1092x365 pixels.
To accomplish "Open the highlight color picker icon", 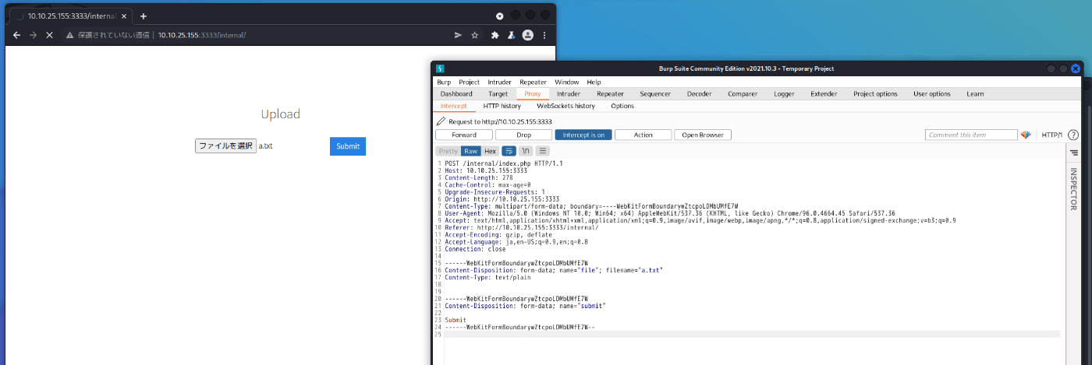I will click(x=1026, y=135).
